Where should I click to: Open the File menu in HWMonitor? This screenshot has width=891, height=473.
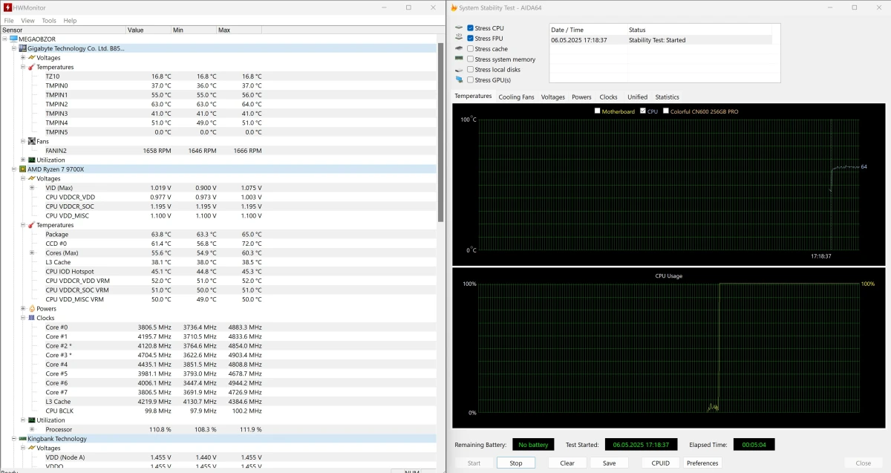pos(10,21)
